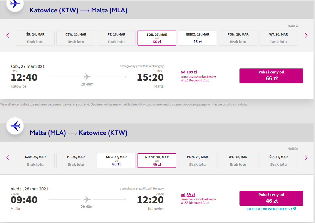Click the return flight plane icon
Screen dimensions: 315x223
[15, 126]
